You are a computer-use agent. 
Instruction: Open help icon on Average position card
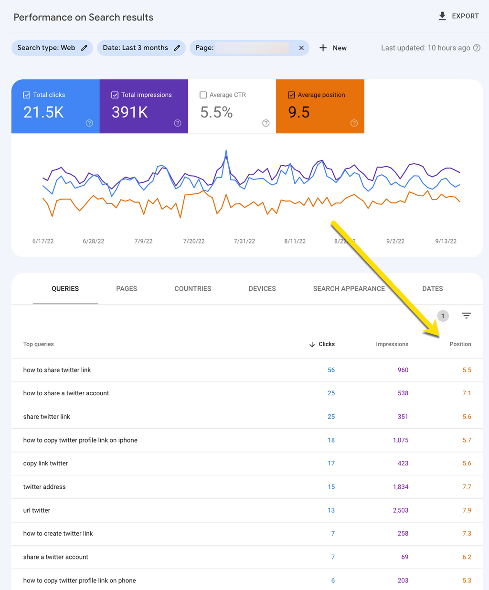click(354, 123)
